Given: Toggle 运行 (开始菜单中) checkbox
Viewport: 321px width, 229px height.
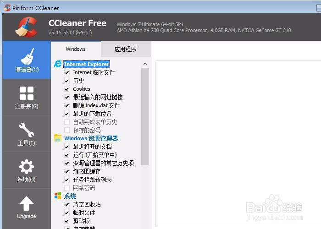Looking at the screenshot, I should pos(67,155).
